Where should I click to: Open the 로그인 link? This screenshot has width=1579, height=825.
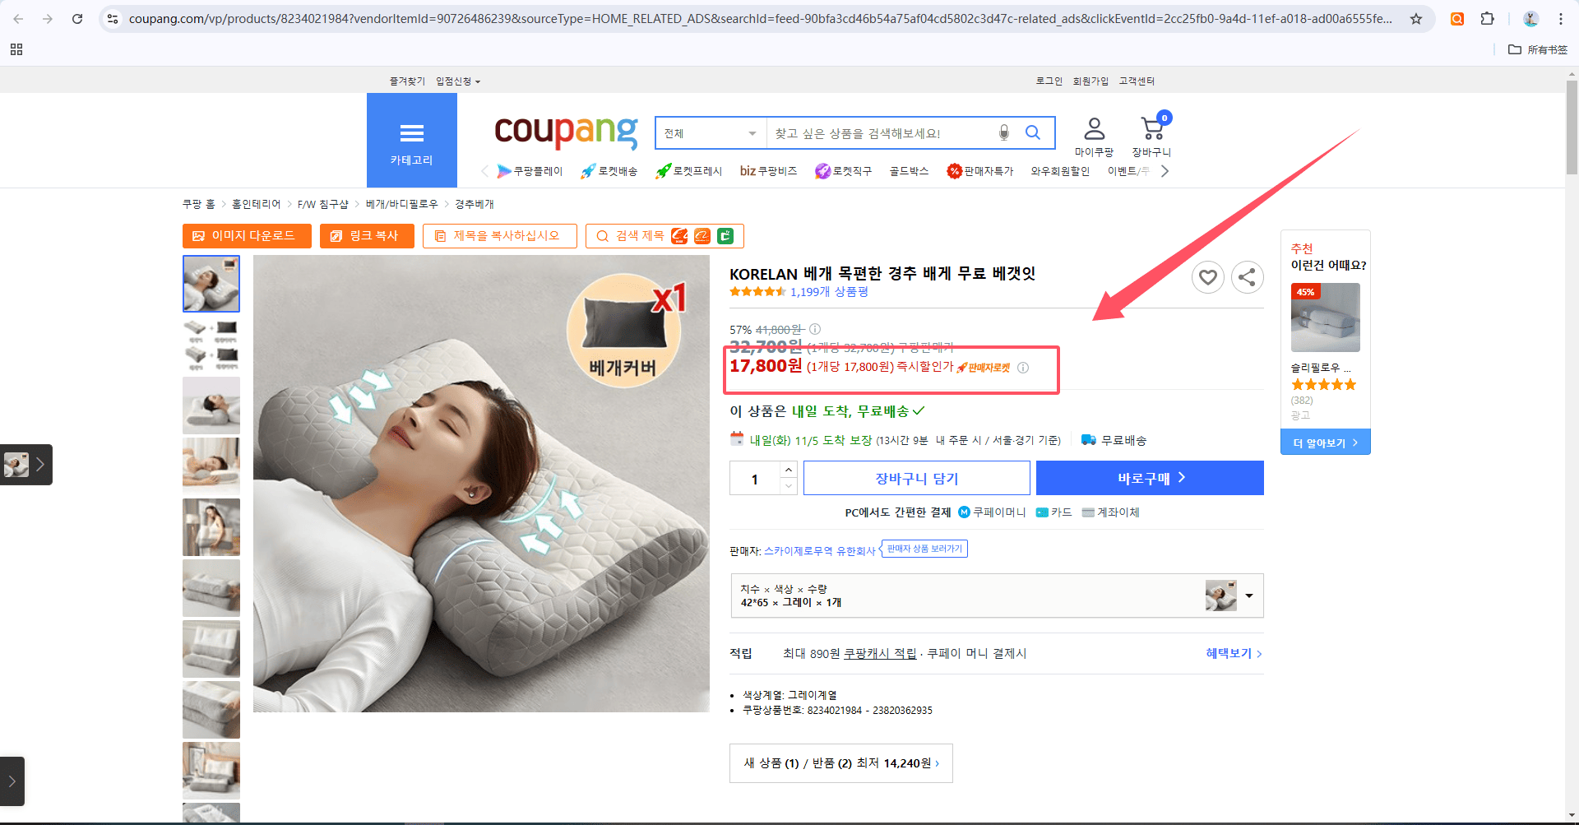[1049, 81]
